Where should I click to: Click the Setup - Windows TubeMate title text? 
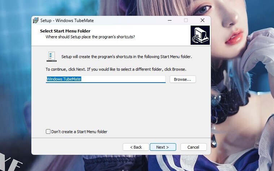[67, 21]
